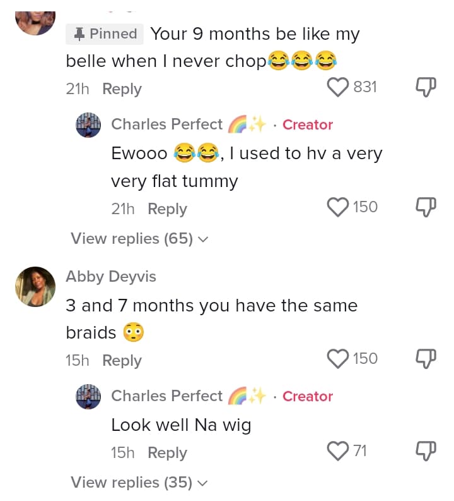The image size is (454, 501).
Task: Reply to the pinned comment
Action: point(122,89)
